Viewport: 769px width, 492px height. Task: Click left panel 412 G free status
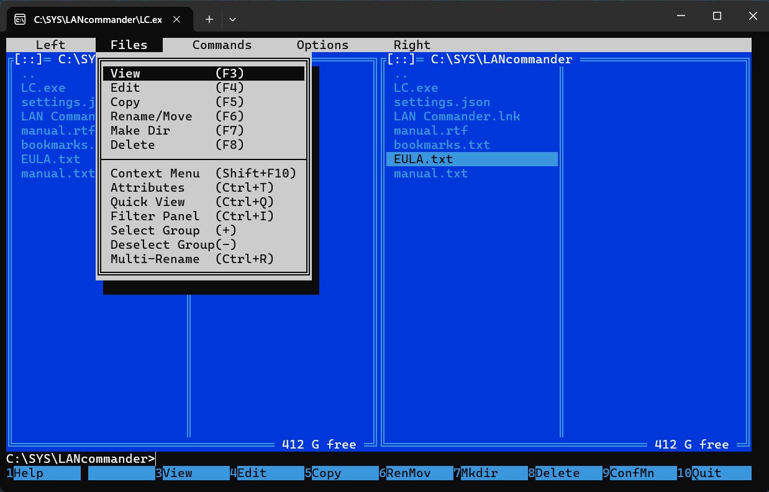click(319, 444)
